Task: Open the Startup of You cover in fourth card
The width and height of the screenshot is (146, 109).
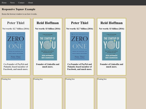Action: tap(111, 46)
